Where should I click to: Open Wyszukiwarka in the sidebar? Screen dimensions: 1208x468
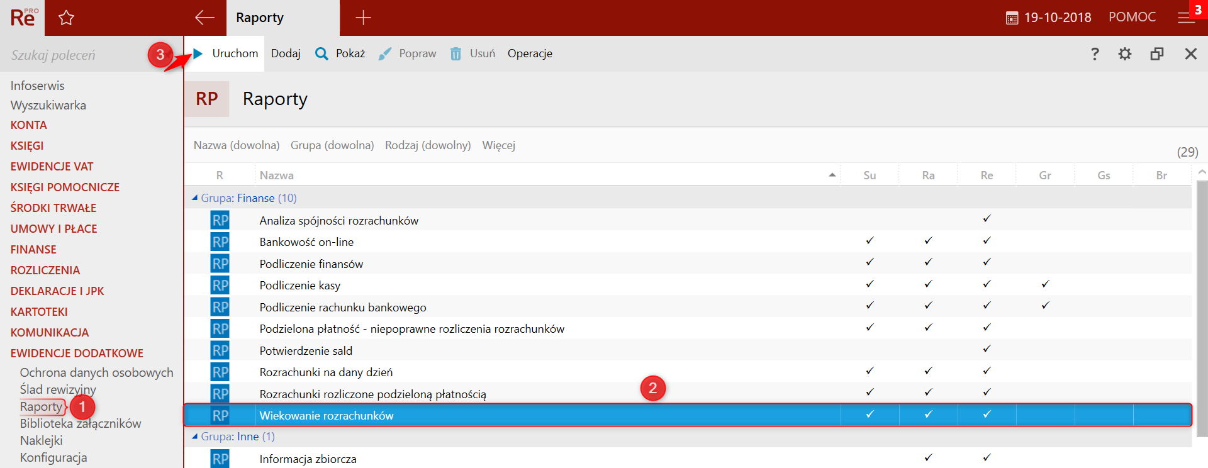[48, 105]
